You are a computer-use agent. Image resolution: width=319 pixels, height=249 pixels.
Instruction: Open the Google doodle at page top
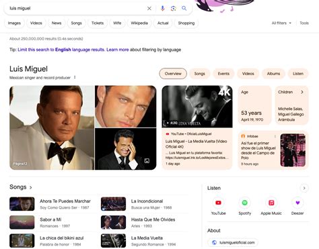pyautogui.click(x=224, y=5)
